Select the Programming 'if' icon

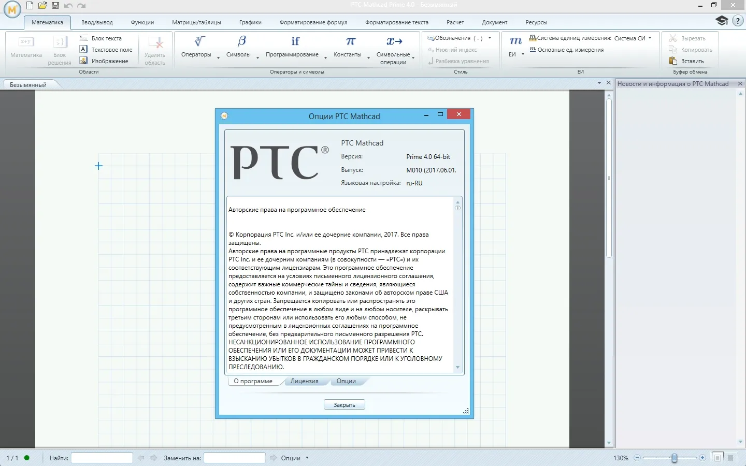tap(295, 41)
